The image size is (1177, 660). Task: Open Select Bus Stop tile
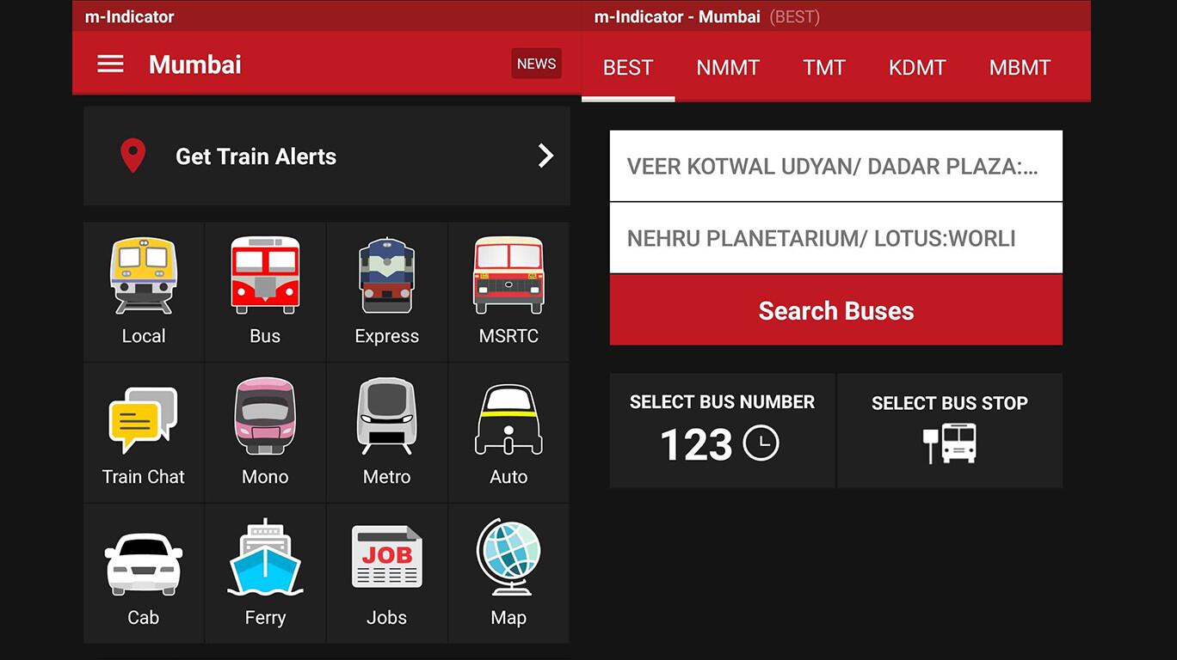(950, 431)
